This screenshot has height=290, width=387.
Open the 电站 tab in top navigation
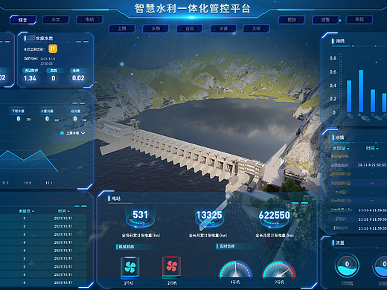tap(89, 19)
